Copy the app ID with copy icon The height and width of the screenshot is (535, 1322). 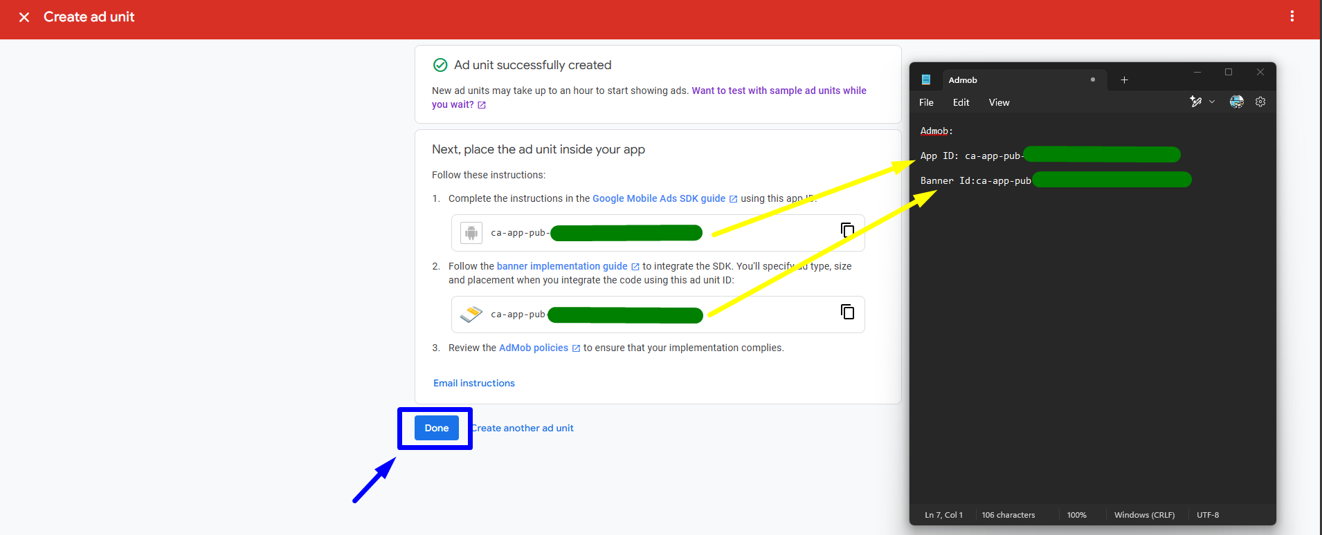click(847, 230)
